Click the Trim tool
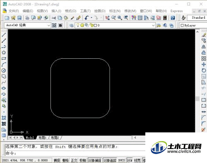The width and height of the screenshot is (207, 163). pos(204,88)
